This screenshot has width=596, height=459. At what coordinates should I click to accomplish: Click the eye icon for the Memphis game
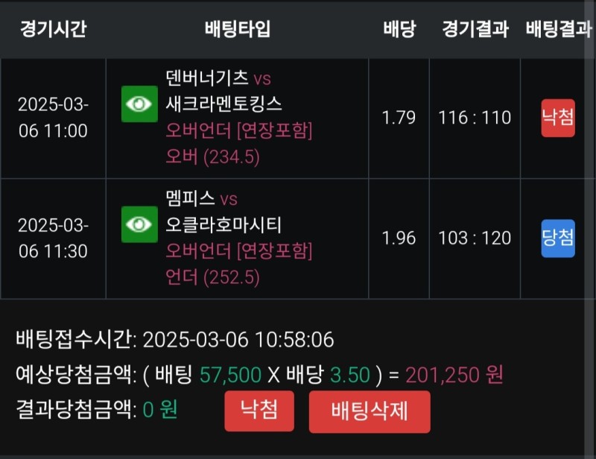139,224
